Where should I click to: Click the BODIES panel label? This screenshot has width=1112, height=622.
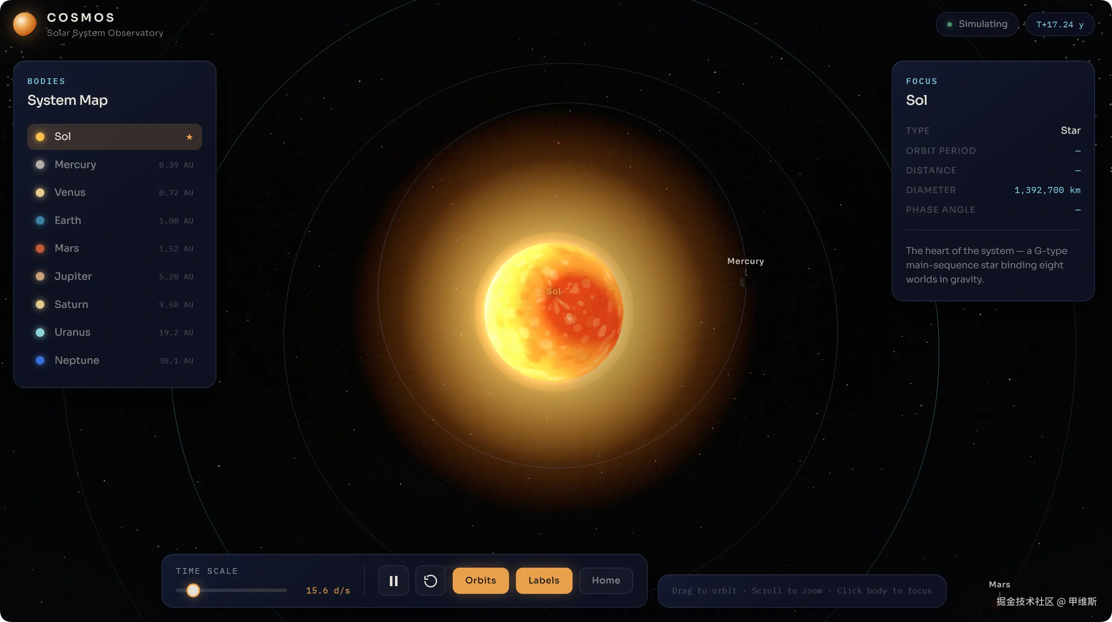(x=46, y=81)
